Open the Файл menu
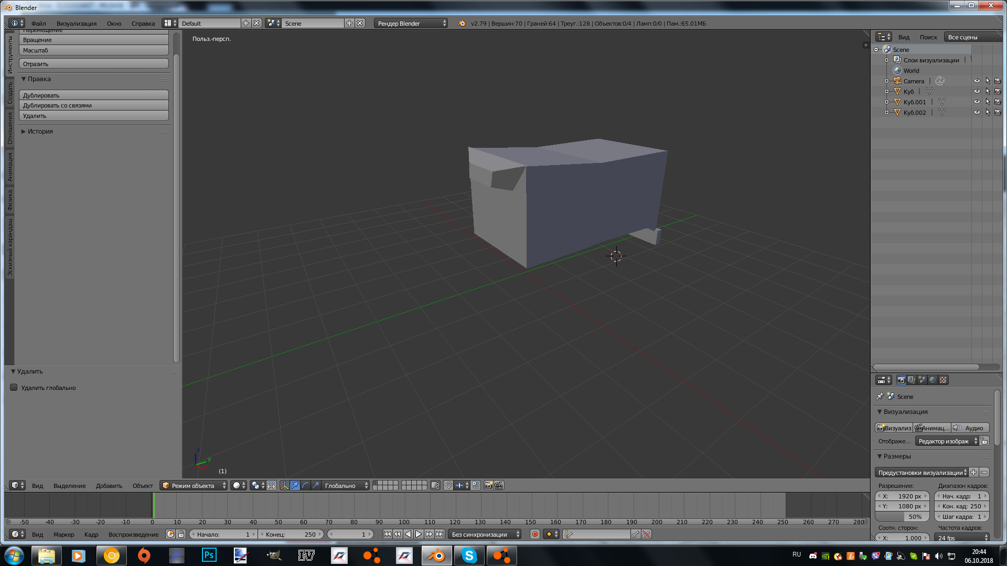 coord(38,23)
